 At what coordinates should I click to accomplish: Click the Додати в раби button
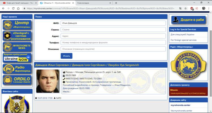click(189, 20)
